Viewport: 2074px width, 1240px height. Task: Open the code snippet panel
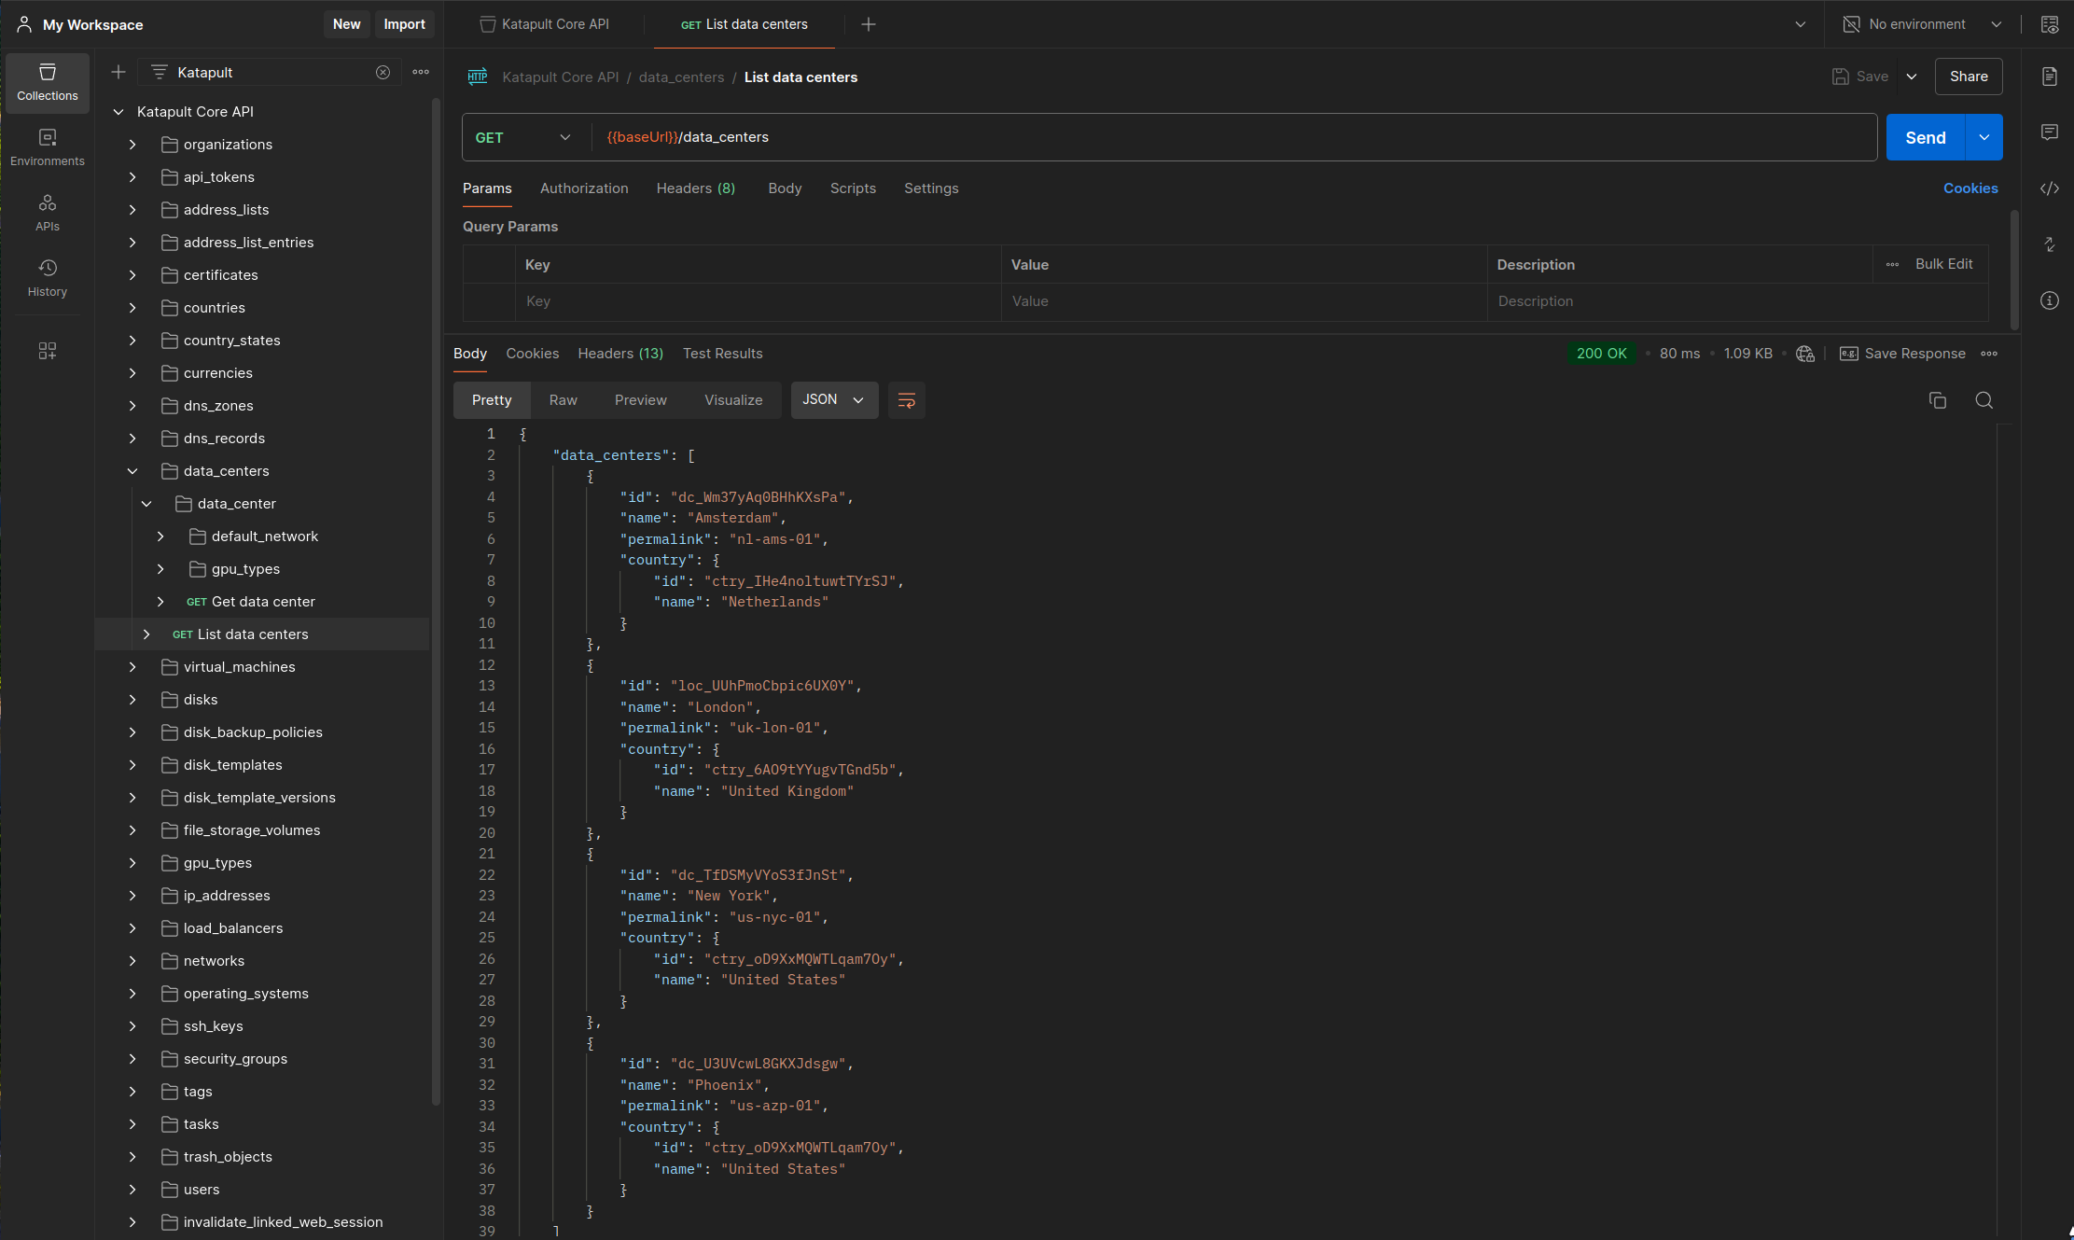coord(2050,188)
